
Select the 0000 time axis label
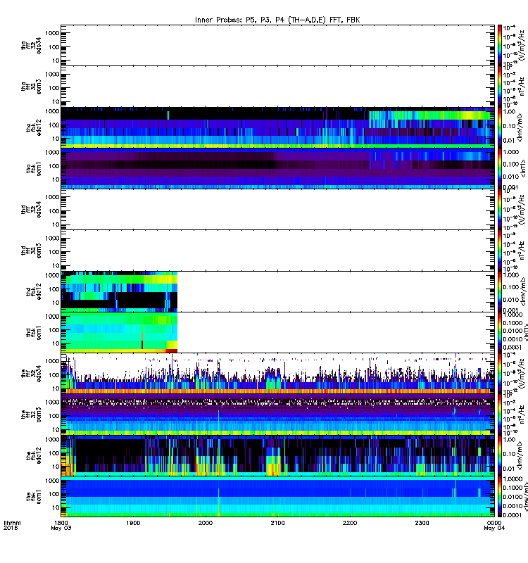tap(494, 523)
